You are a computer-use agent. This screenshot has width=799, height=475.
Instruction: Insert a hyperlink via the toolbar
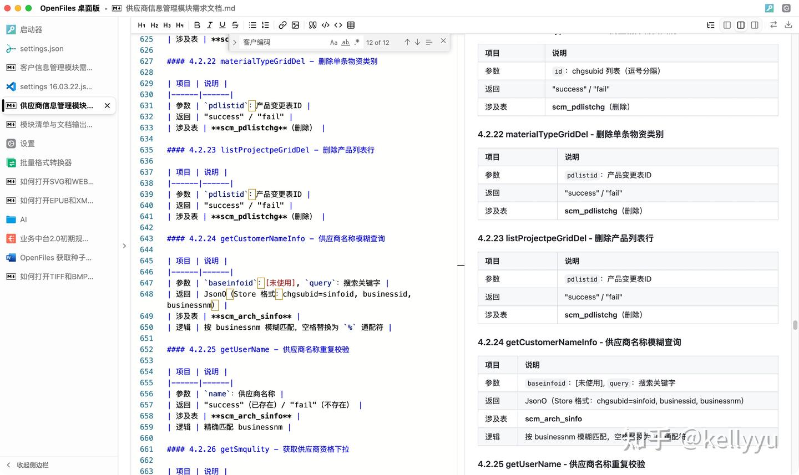(x=282, y=25)
